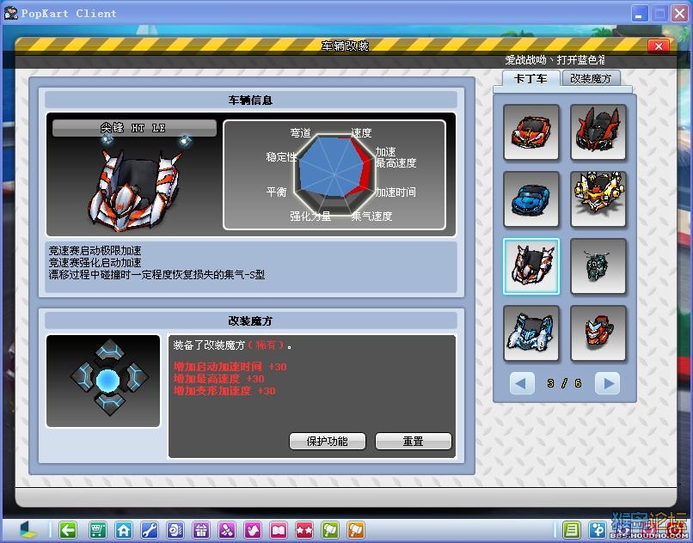Select the blue sports car kart
The height and width of the screenshot is (543, 693).
coord(531,199)
